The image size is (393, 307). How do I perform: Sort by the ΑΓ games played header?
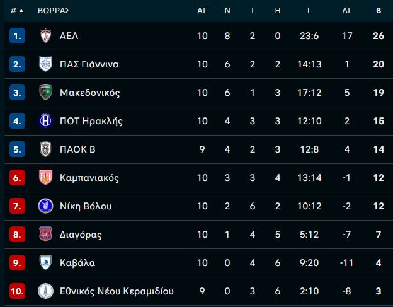tap(202, 11)
